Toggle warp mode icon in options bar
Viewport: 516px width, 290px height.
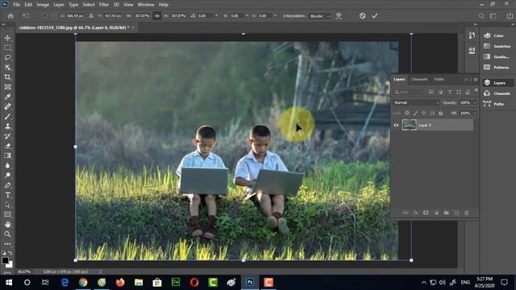pyautogui.click(x=339, y=16)
